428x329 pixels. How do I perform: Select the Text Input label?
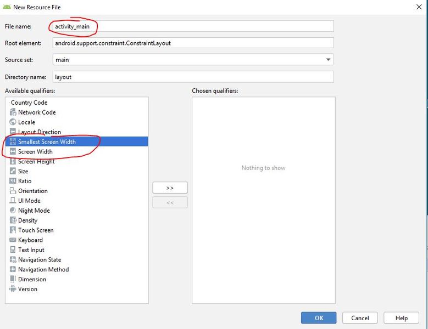pyautogui.click(x=31, y=249)
